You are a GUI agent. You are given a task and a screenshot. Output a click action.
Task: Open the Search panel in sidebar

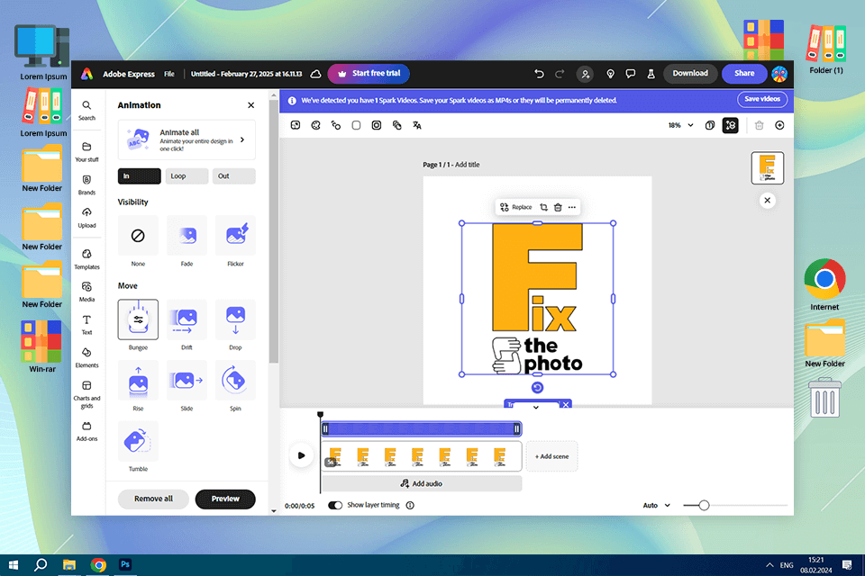pyautogui.click(x=86, y=110)
